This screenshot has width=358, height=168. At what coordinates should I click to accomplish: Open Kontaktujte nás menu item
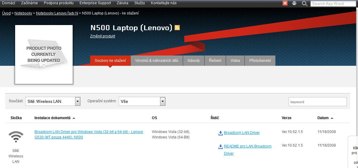[164, 3]
